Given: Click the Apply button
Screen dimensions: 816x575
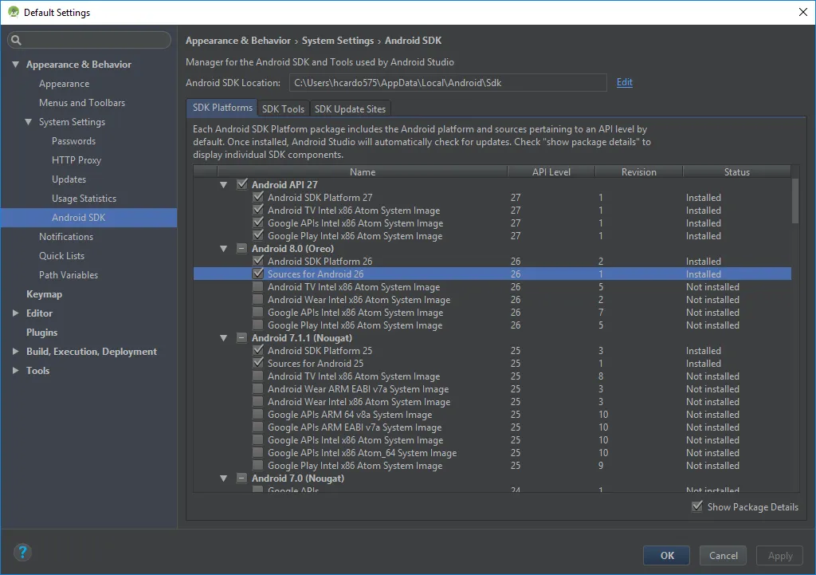Looking at the screenshot, I should [x=779, y=555].
